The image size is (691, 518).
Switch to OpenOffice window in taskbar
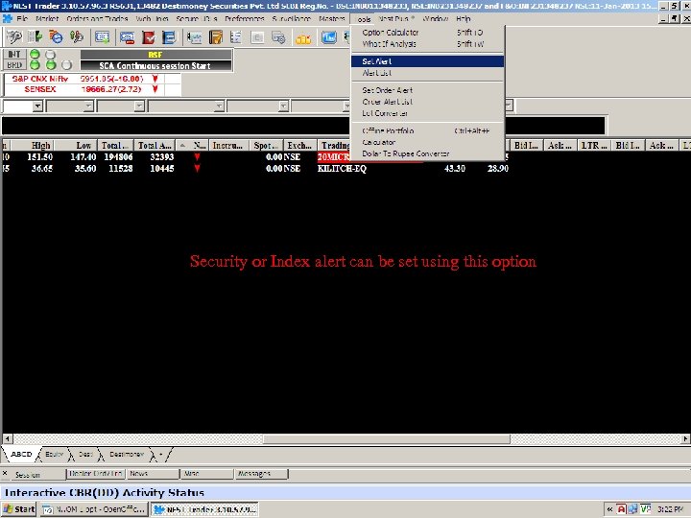(x=94, y=509)
